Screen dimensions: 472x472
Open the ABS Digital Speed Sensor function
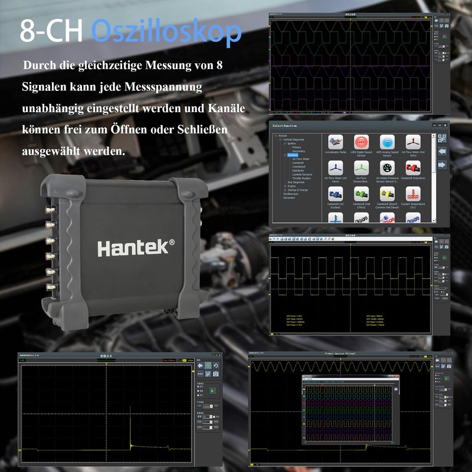[x=361, y=143]
